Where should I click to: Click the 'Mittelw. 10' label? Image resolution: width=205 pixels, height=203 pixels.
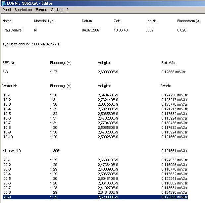click(x=12, y=151)
